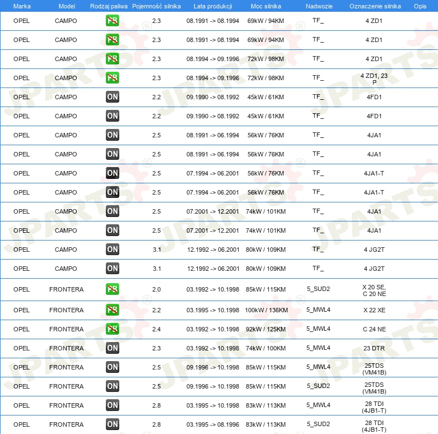Image resolution: width=438 pixels, height=434 pixels.
Task: Click ON icon in Frontera 2.8 5_SUD2 row
Action: (x=112, y=424)
